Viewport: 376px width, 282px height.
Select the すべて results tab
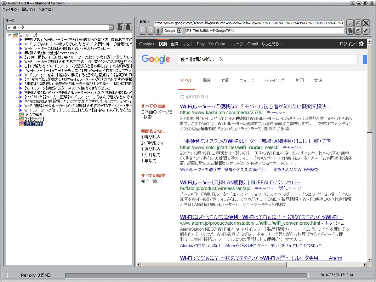(x=186, y=80)
